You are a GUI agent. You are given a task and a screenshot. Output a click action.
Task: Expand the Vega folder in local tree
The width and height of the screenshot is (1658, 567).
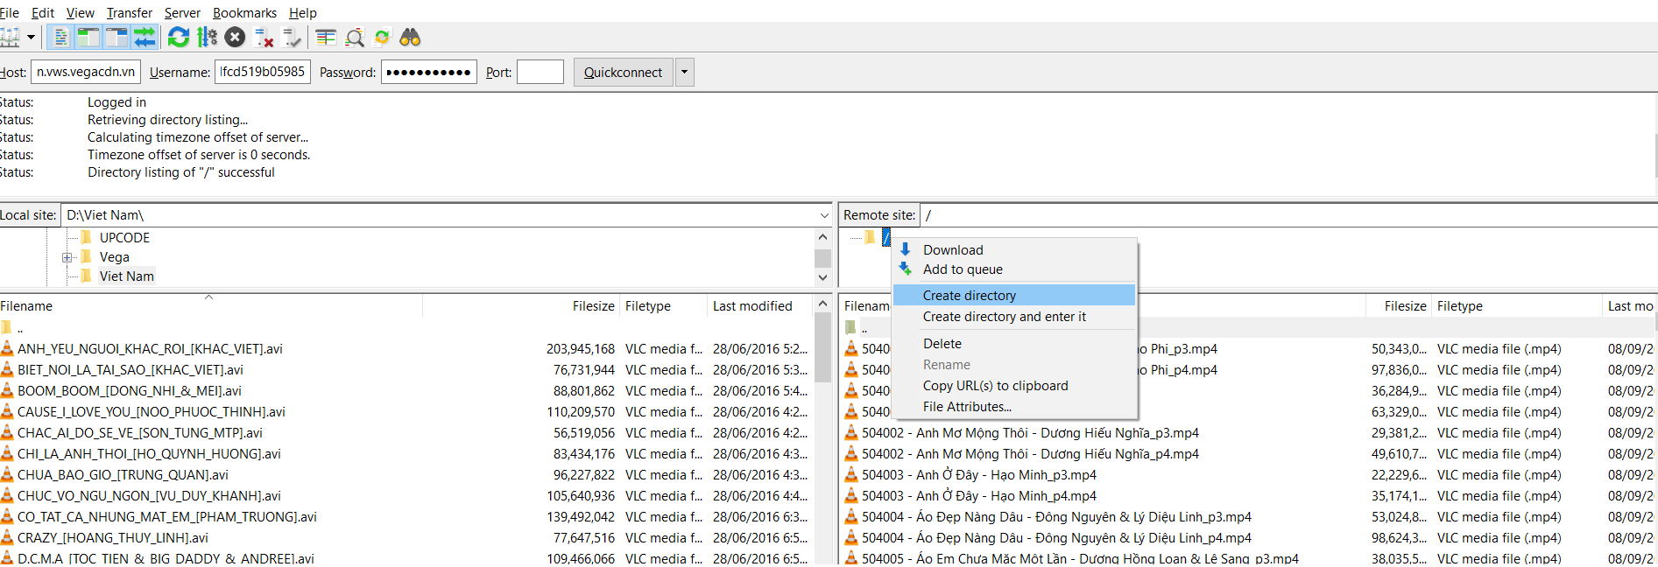(67, 257)
